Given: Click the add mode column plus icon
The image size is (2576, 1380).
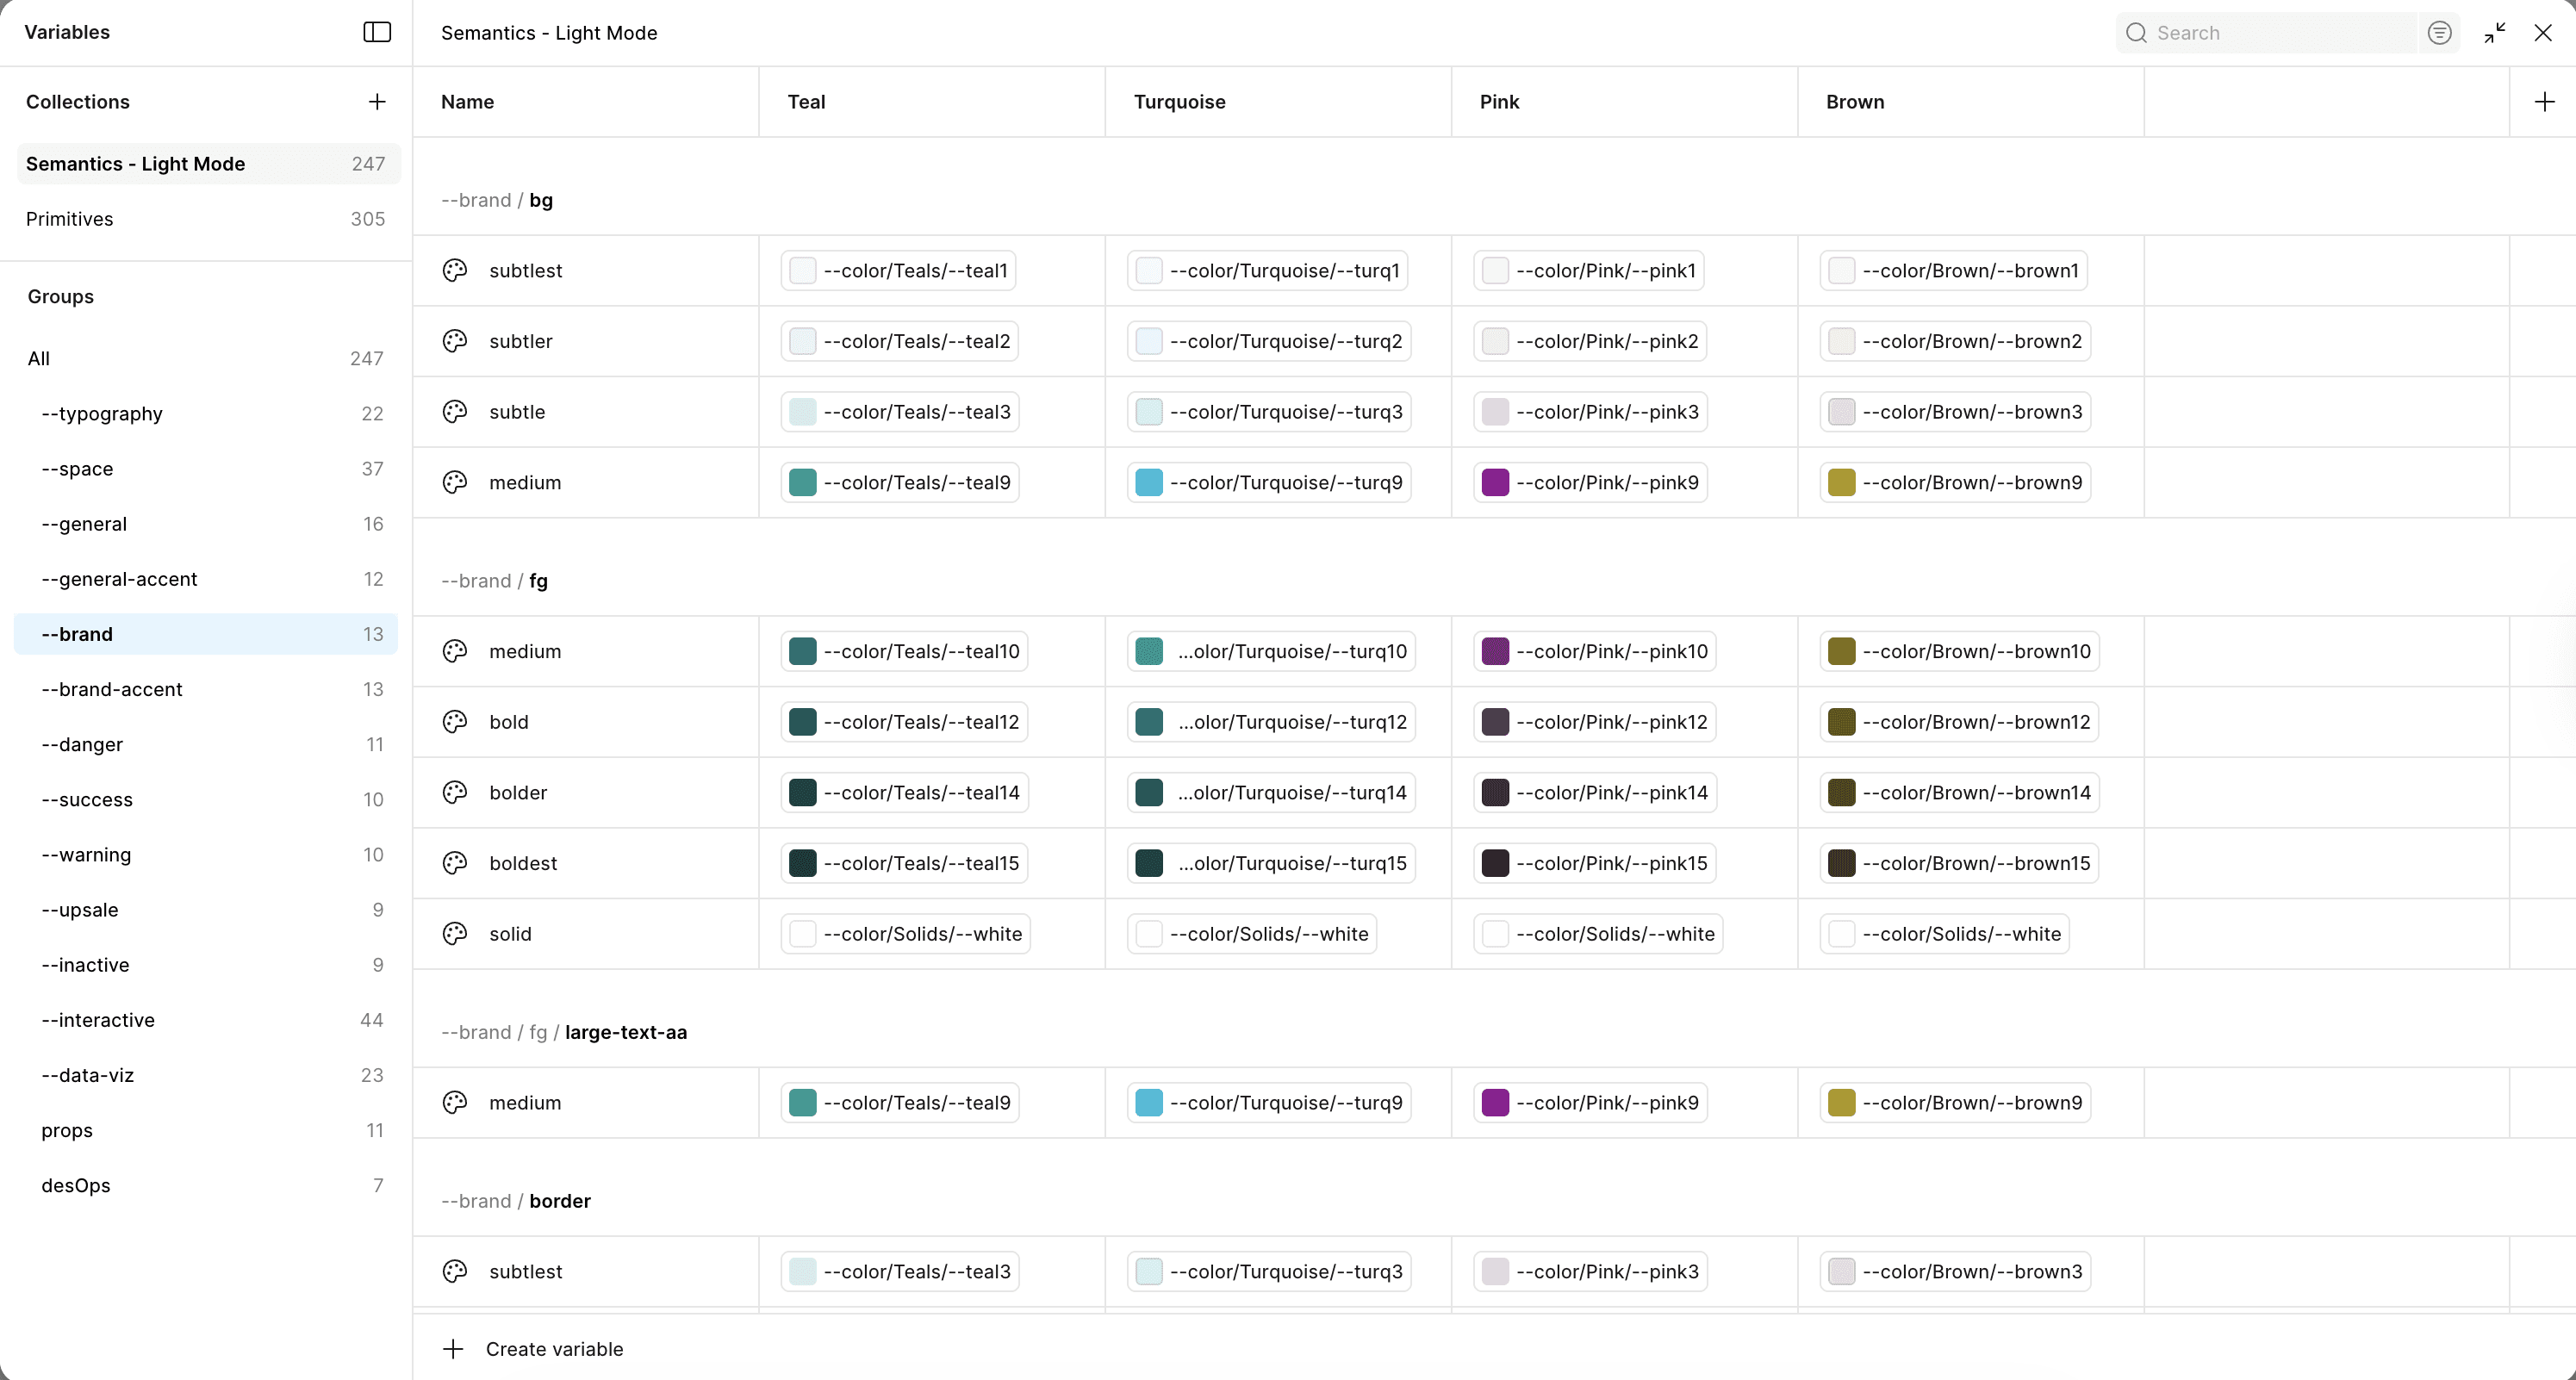Looking at the screenshot, I should [x=2544, y=102].
